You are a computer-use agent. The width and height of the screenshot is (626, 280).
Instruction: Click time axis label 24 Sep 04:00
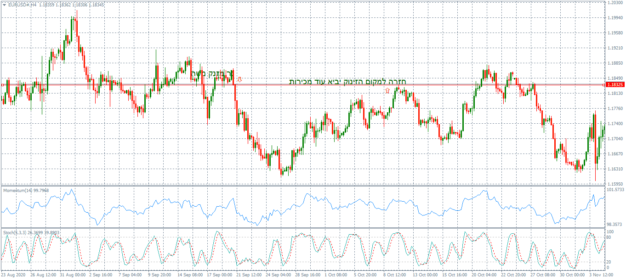point(279,275)
